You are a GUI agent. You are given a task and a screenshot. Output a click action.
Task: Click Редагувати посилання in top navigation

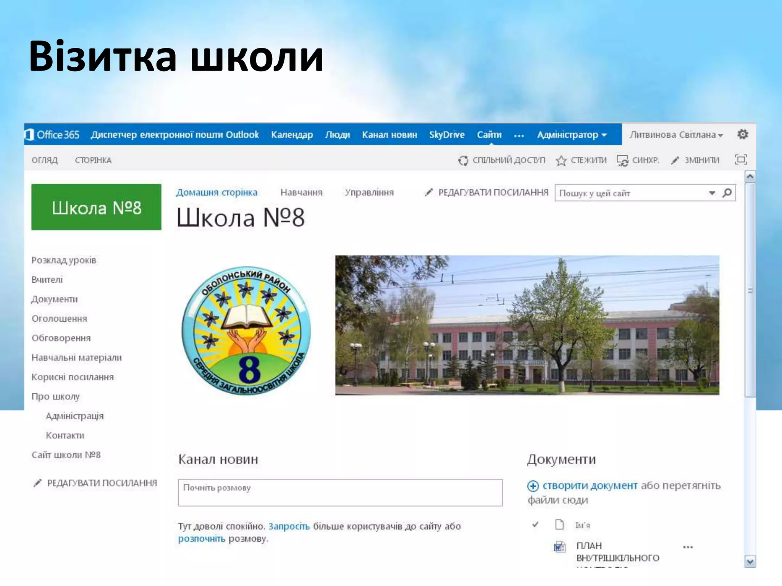tap(493, 192)
